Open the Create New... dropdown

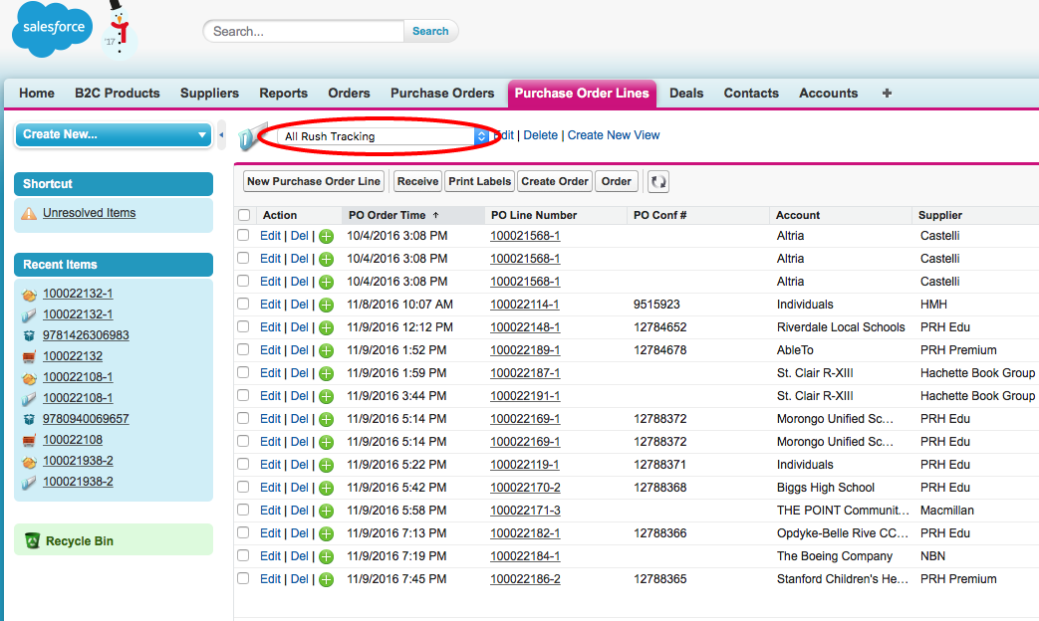(x=114, y=134)
